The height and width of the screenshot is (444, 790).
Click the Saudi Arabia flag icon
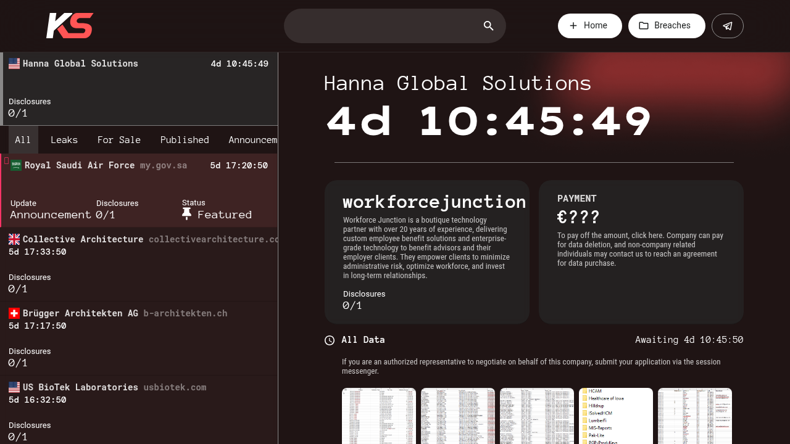tap(16, 165)
